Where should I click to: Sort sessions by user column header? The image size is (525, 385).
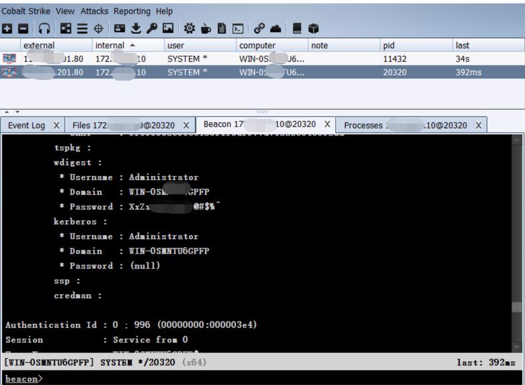200,45
